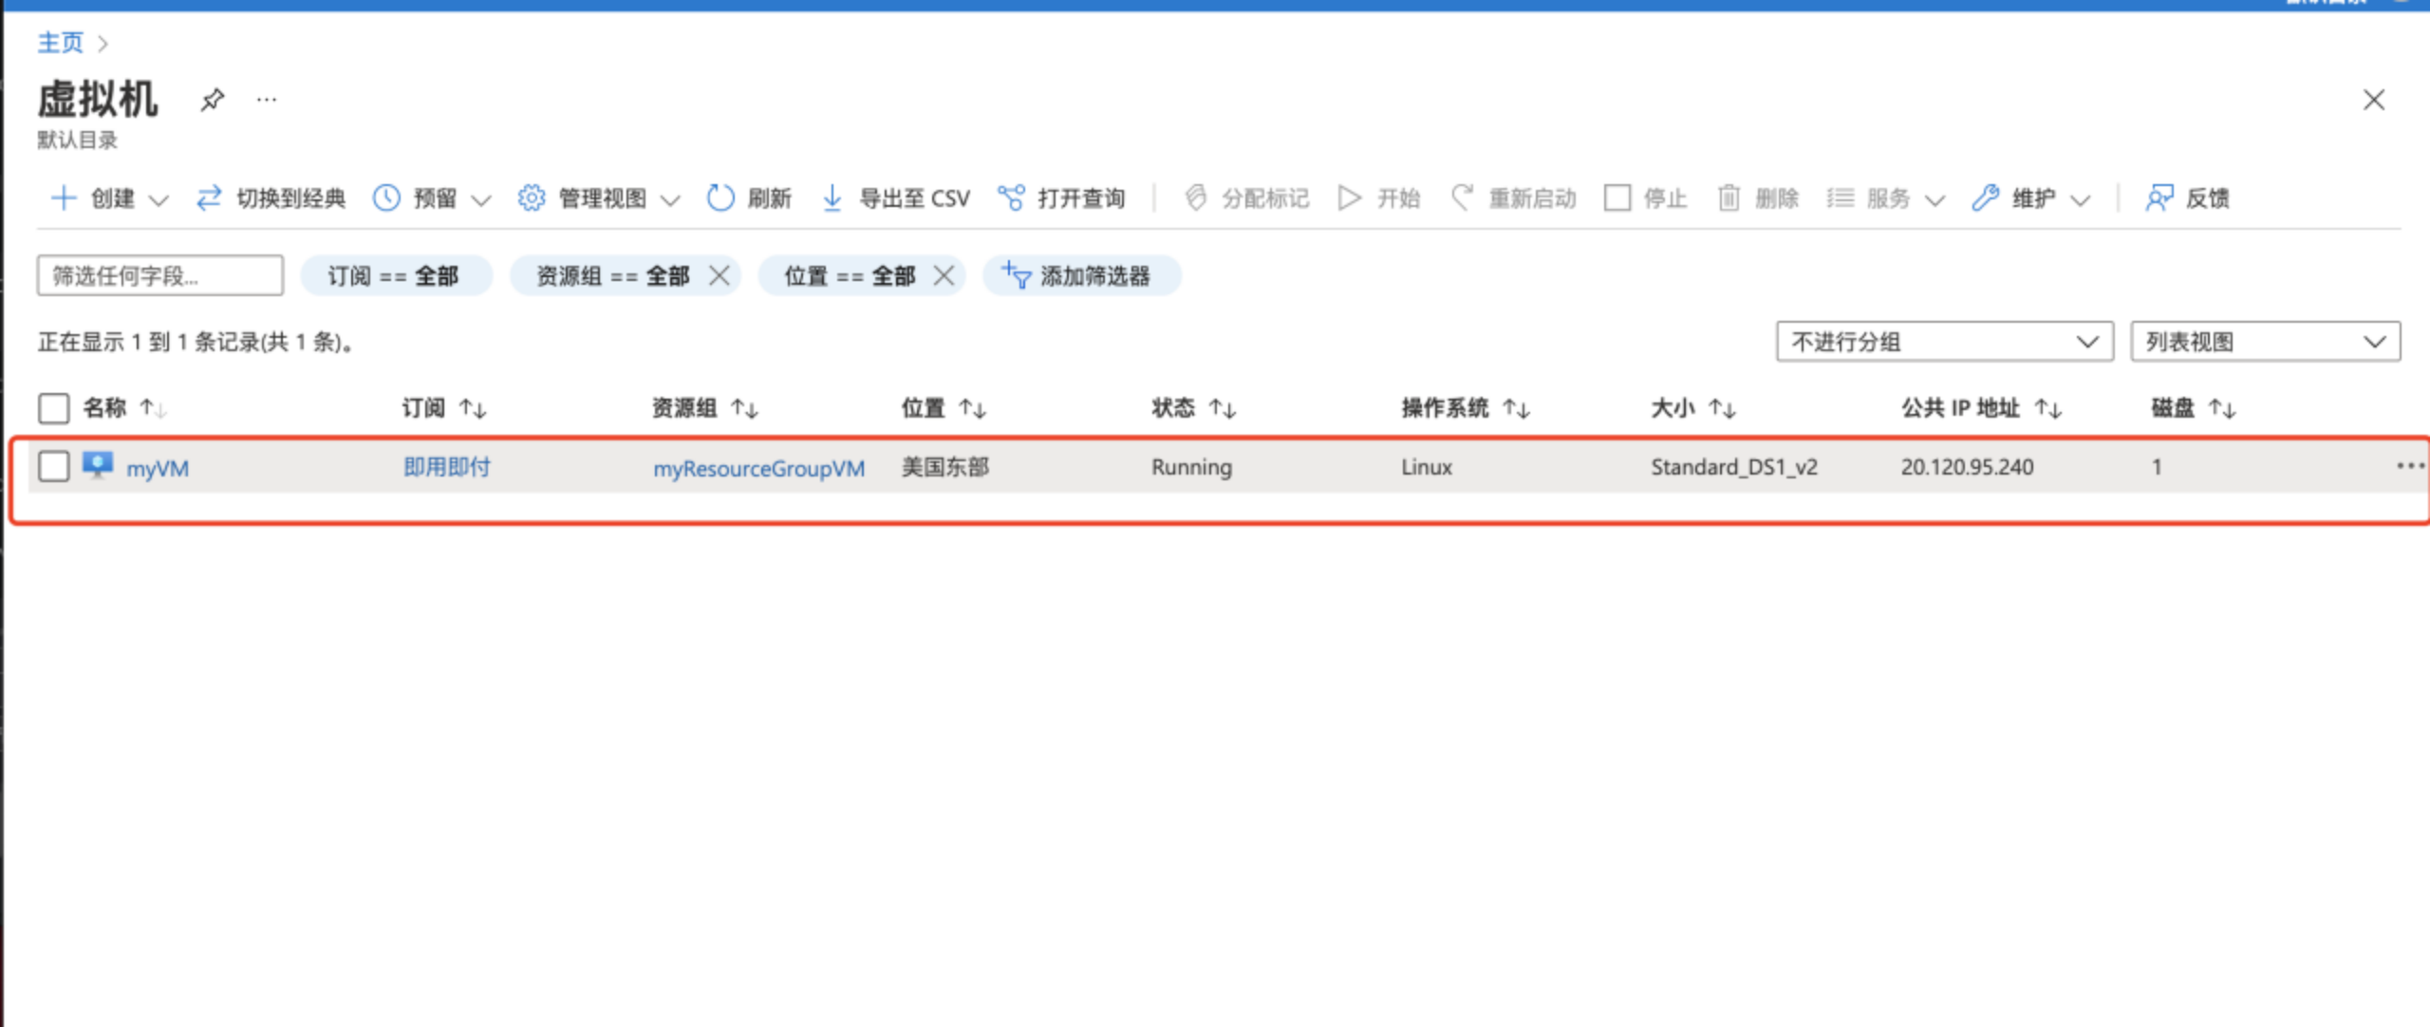The height and width of the screenshot is (1027, 2430).
Task: Click 刷新 toolbar label
Action: click(x=769, y=198)
